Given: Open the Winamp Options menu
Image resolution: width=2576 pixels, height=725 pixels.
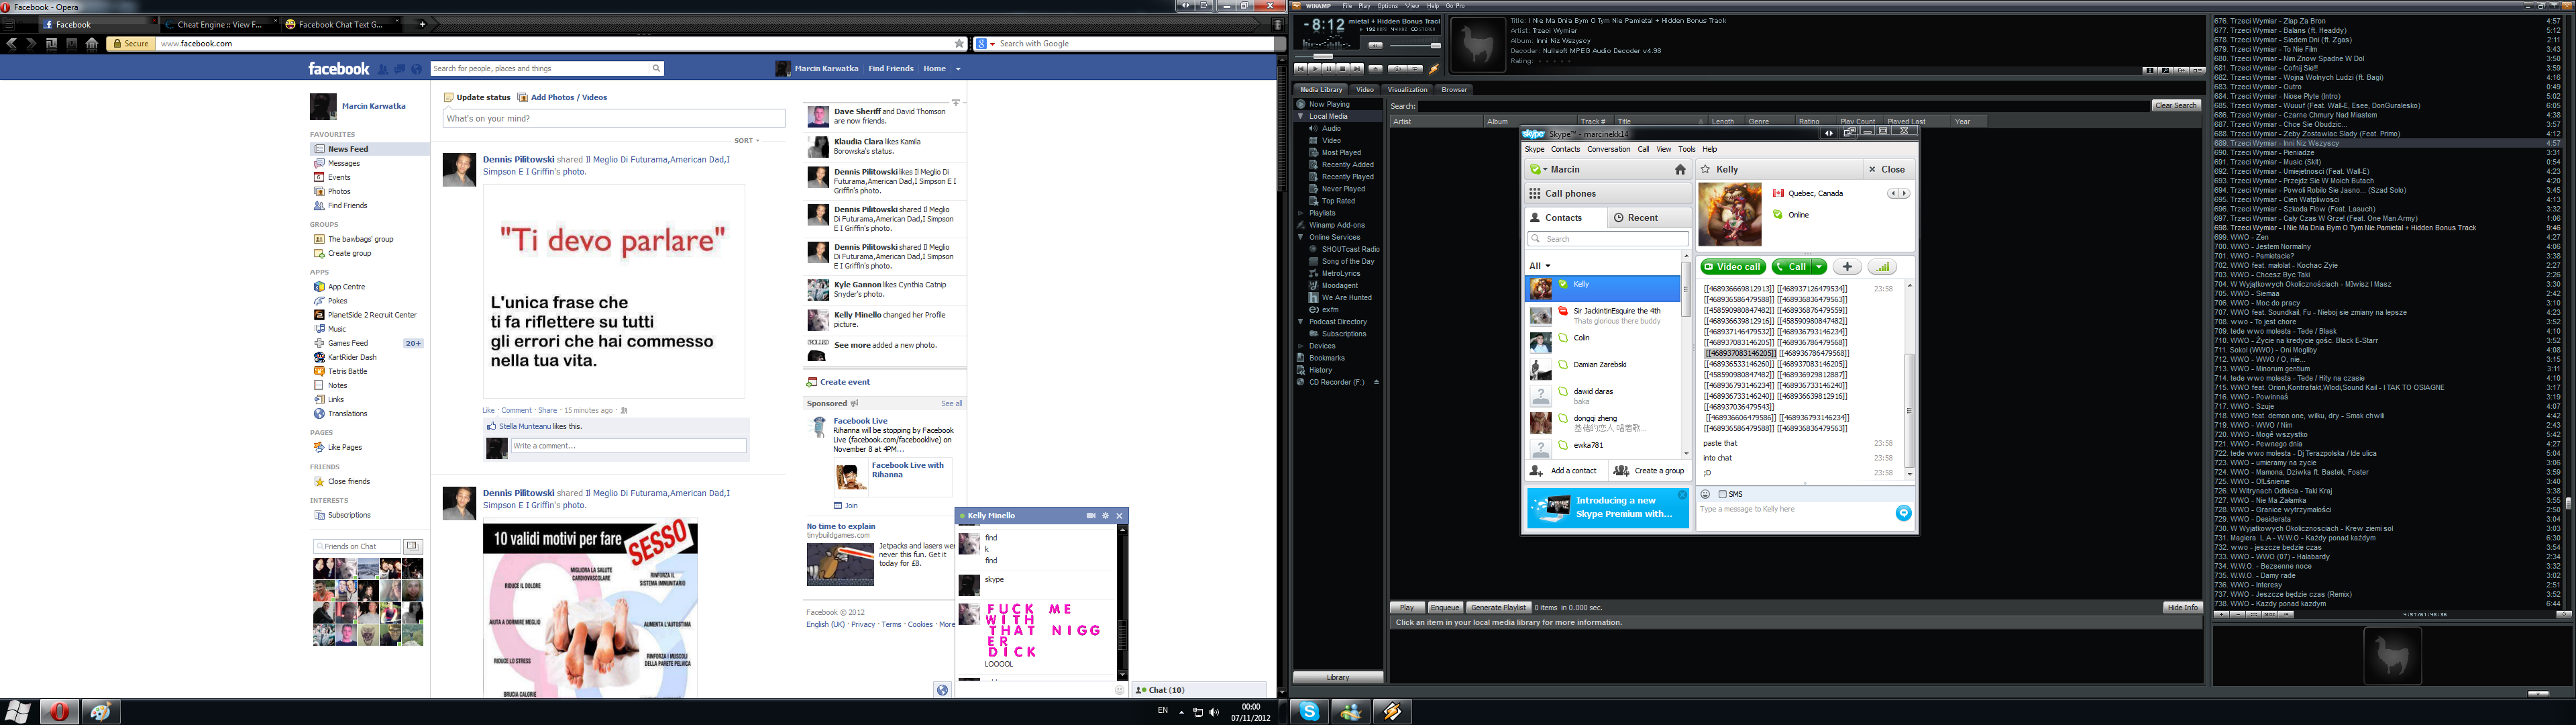Looking at the screenshot, I should click(1388, 6).
